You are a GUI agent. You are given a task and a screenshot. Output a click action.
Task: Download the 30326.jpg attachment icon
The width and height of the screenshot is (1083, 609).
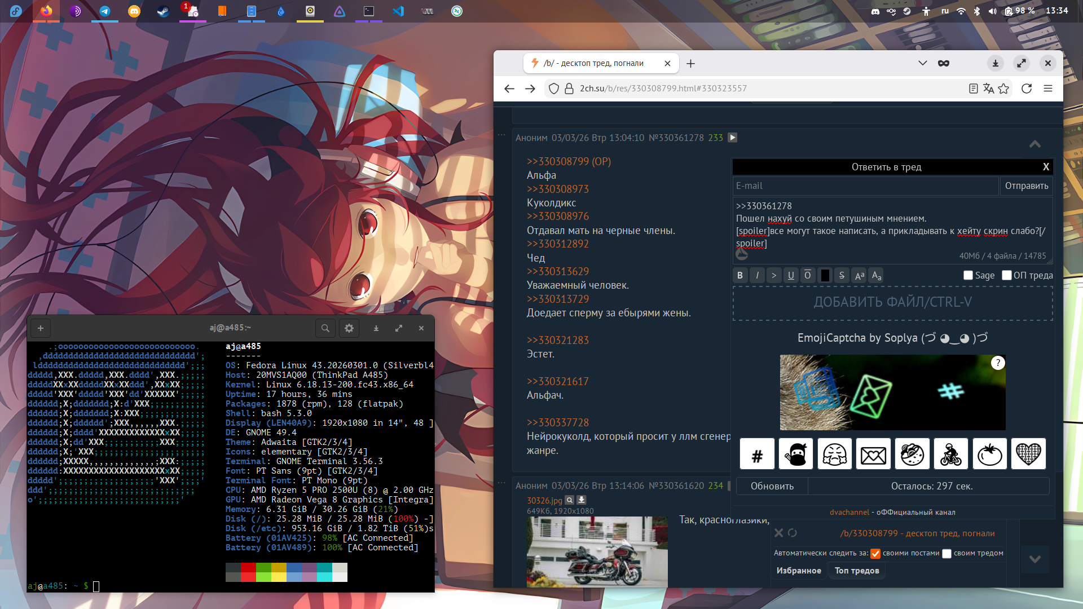[x=582, y=500]
